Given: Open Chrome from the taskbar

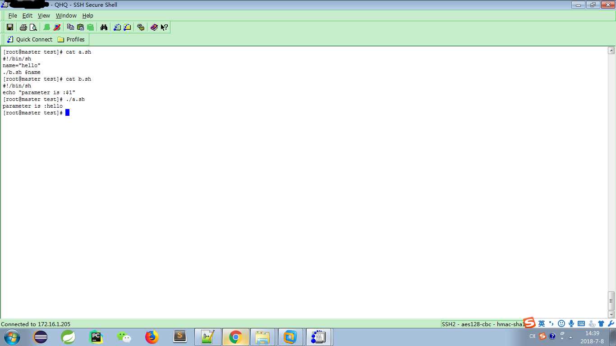Looking at the screenshot, I should [x=235, y=337].
